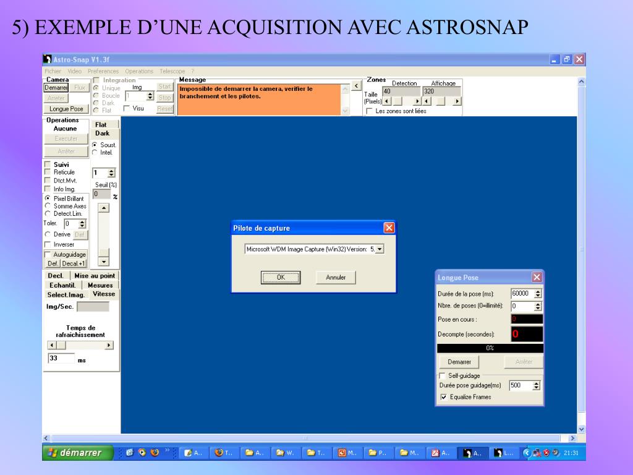633x475 pixels.
Task: Click up arrow of Seuil vertical scrollbar
Action: [104, 208]
